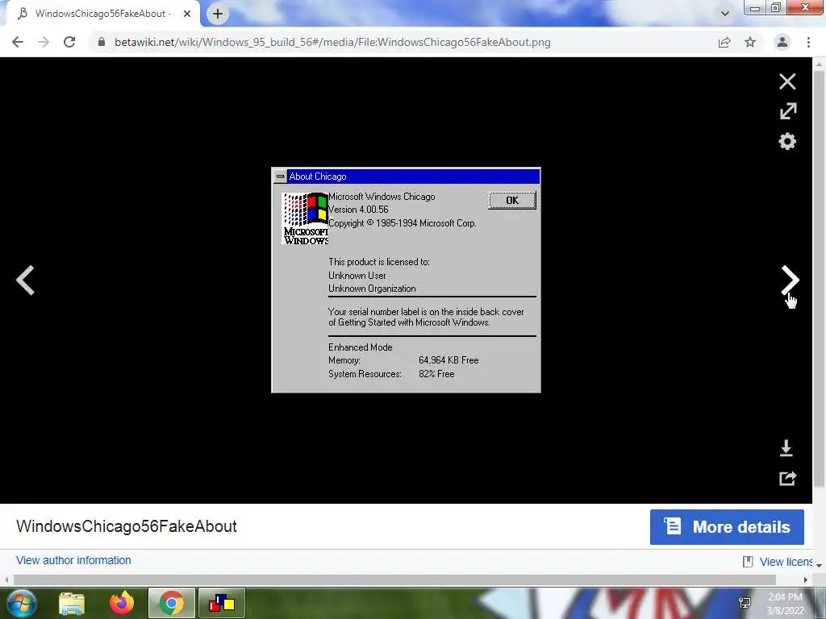826x619 pixels.
Task: Open media viewer settings gear
Action: 787,141
